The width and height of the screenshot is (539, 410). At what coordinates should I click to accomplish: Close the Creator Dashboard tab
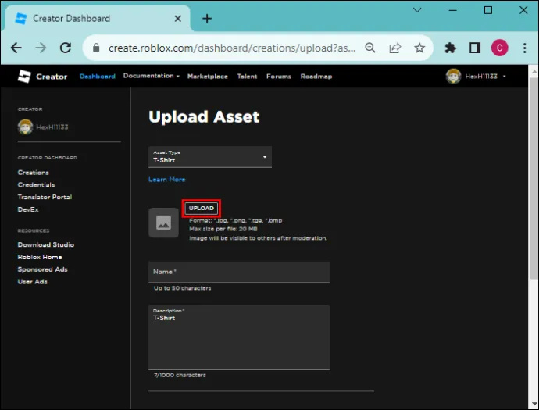[178, 19]
